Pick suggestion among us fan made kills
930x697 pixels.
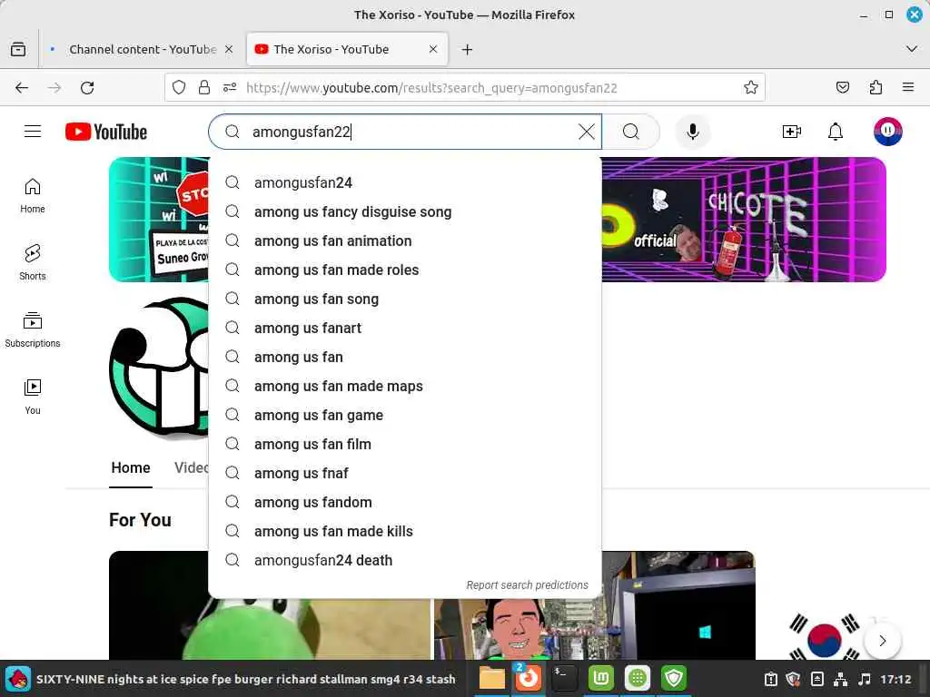pos(405,531)
